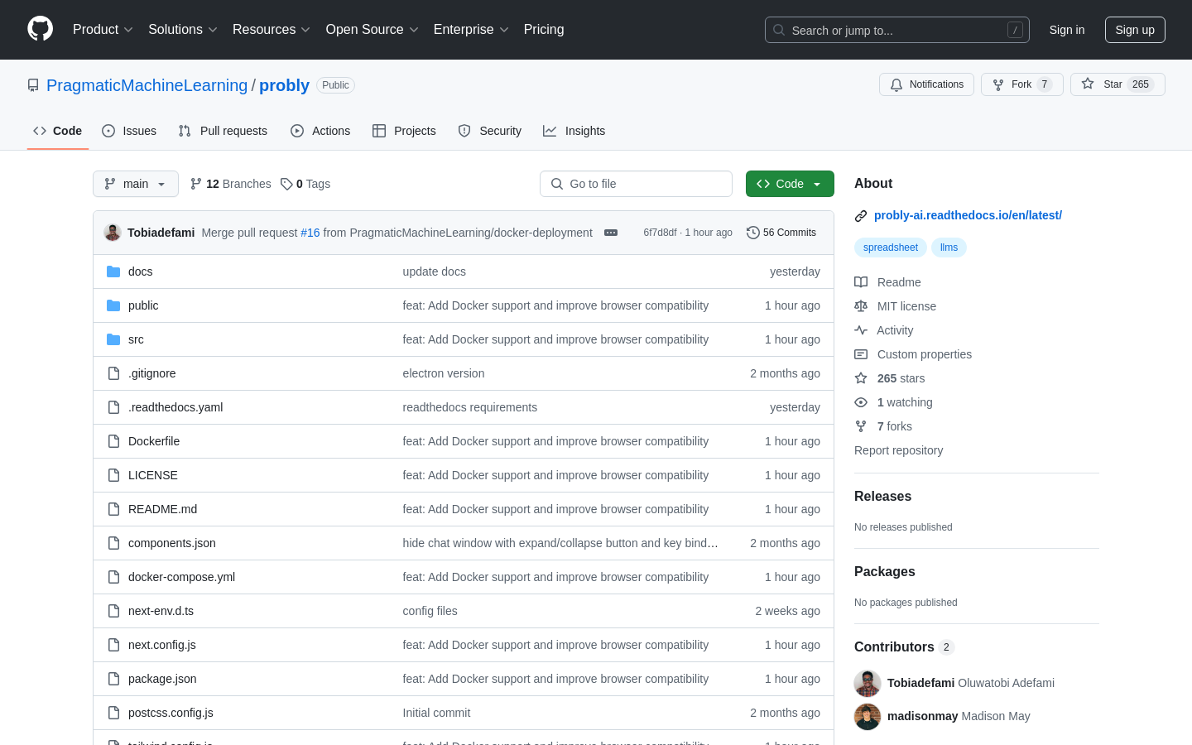1192x745 pixels.
Task: Click the .gitignore file name
Action: [151, 373]
